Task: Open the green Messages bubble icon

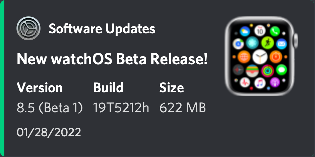Action: pos(282,70)
